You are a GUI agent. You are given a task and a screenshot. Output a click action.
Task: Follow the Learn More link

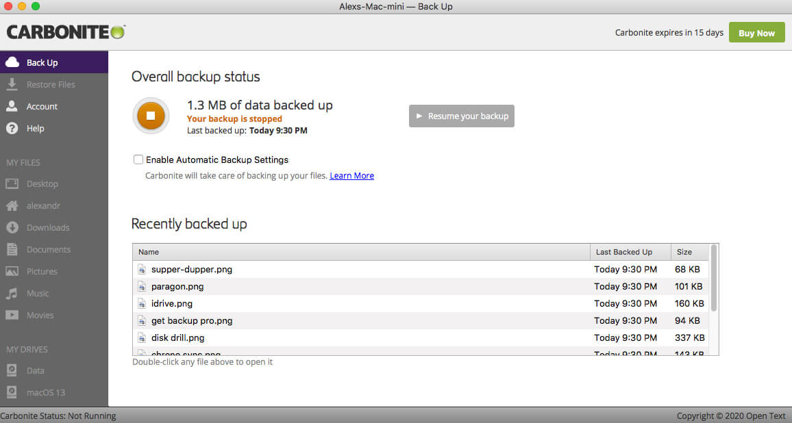[351, 176]
